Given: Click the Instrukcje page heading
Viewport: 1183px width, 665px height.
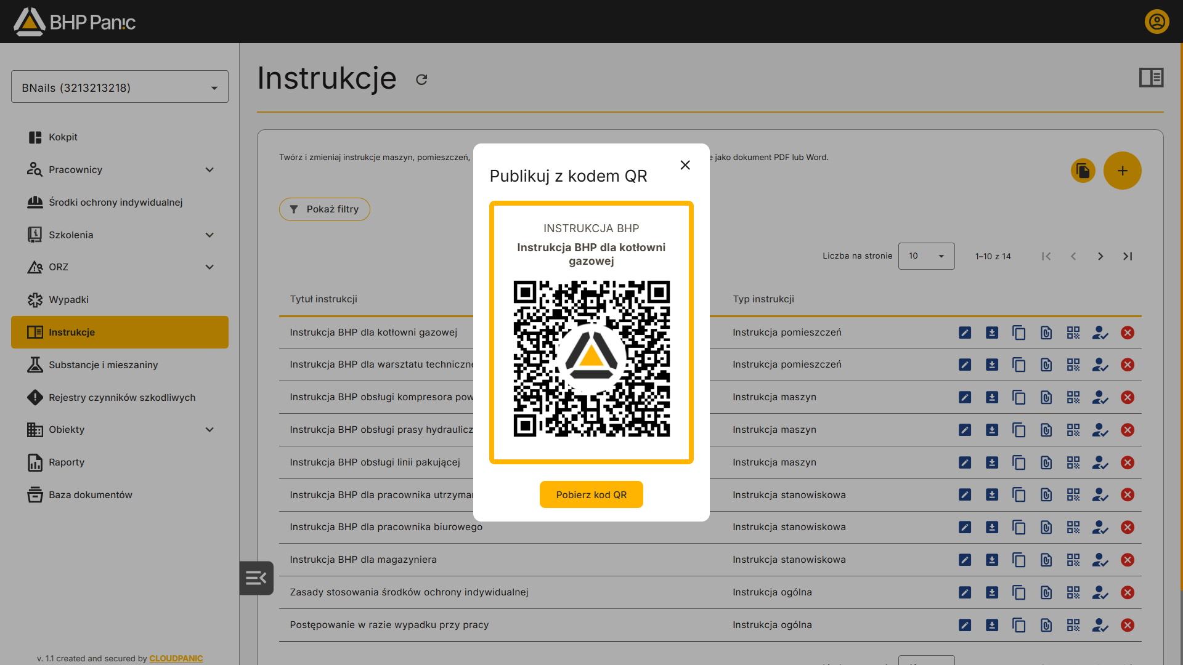Looking at the screenshot, I should point(327,78).
